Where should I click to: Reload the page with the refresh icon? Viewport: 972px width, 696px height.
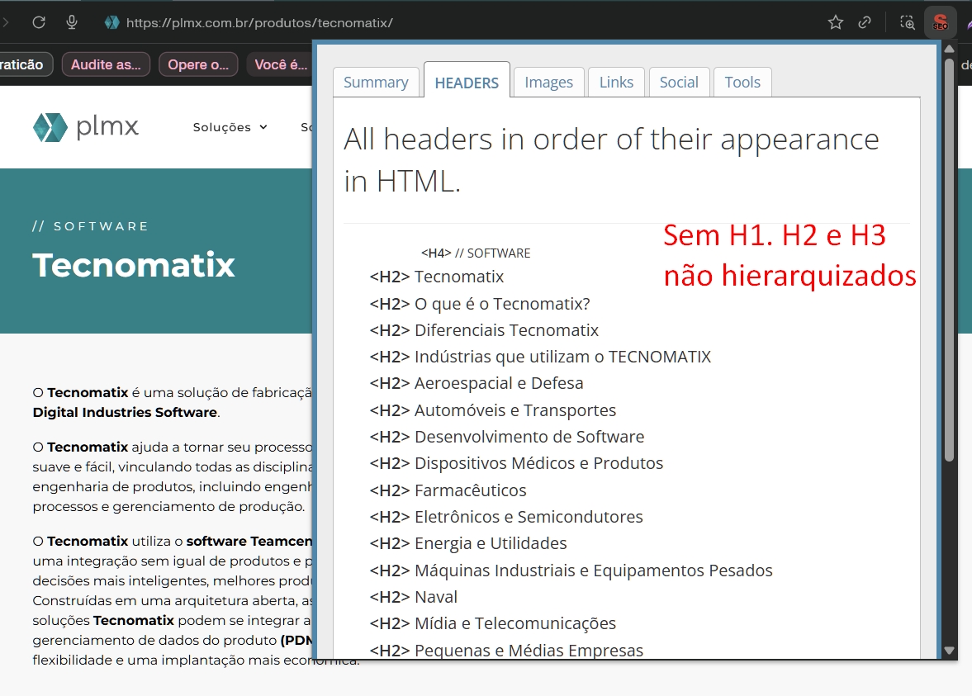(x=39, y=22)
